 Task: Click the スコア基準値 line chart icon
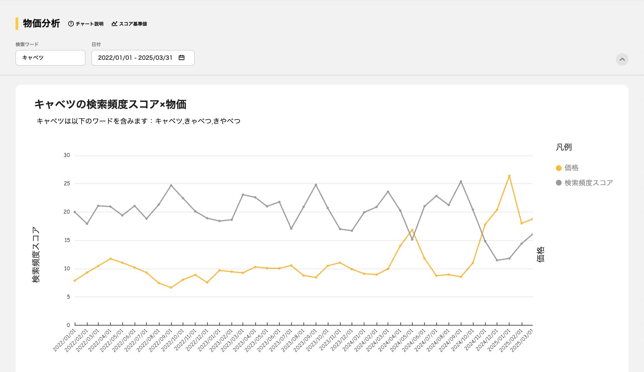click(x=114, y=24)
